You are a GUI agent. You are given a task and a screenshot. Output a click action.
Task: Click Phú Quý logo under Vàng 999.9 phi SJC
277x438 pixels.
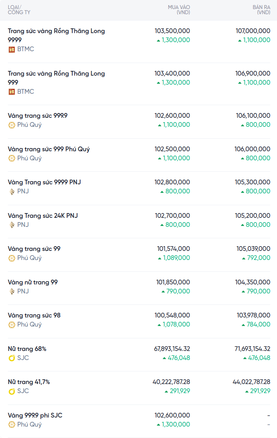(12, 425)
